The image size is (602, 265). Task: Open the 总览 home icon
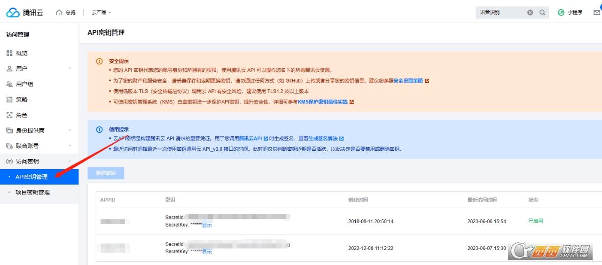[x=59, y=12]
